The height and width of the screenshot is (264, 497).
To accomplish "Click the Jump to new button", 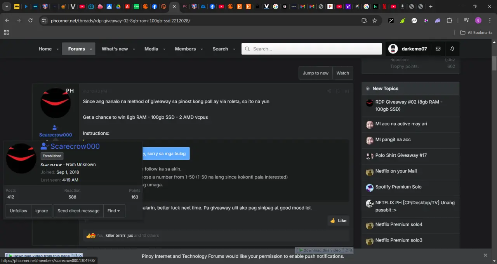I will point(315,73).
